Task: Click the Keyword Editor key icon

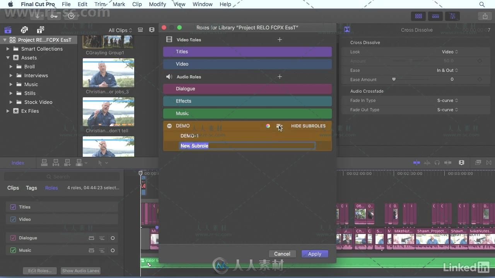Action: click(x=54, y=16)
